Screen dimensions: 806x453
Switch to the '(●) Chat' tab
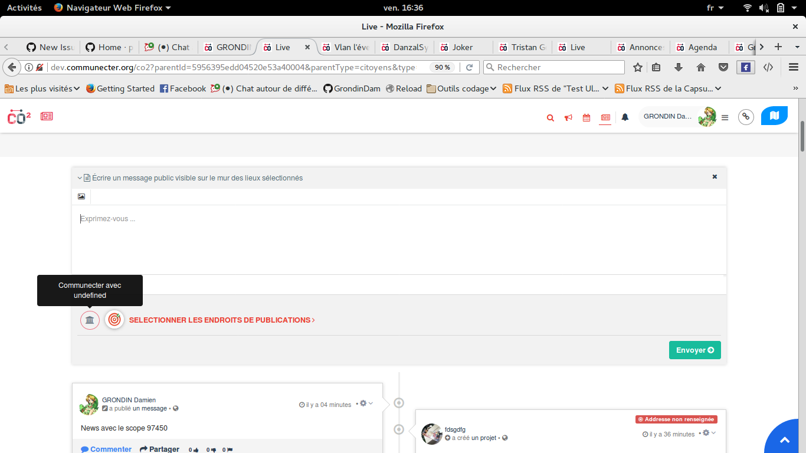pyautogui.click(x=168, y=47)
